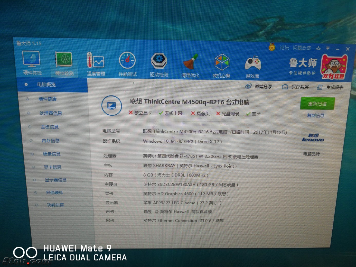Viewport: 356px width, 267px height.
Task: Click the 问题反馈 feedback link
Action: pyautogui.click(x=302, y=48)
